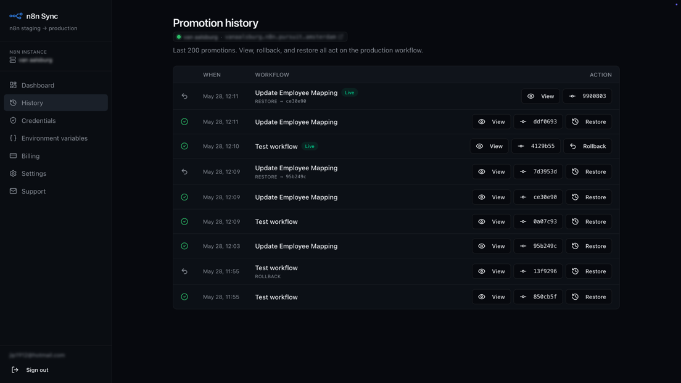
Task: Click commit hash 9900803
Action: coord(588,96)
